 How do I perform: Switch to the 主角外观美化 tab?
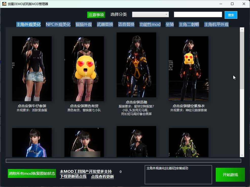coord(29,24)
